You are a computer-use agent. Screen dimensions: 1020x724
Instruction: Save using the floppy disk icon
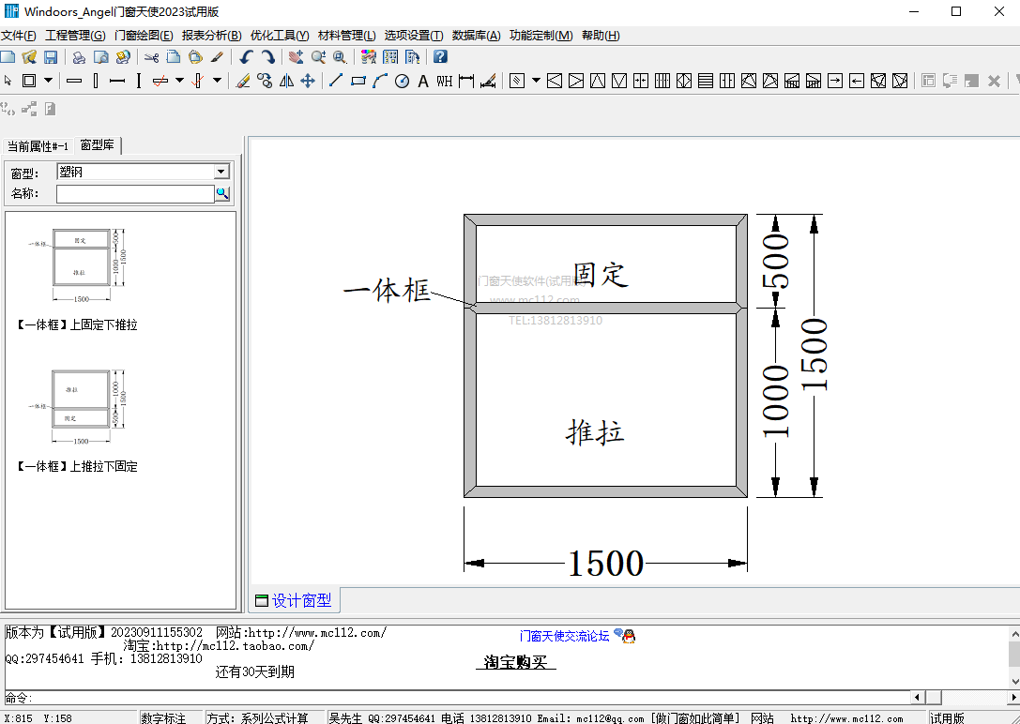click(51, 57)
